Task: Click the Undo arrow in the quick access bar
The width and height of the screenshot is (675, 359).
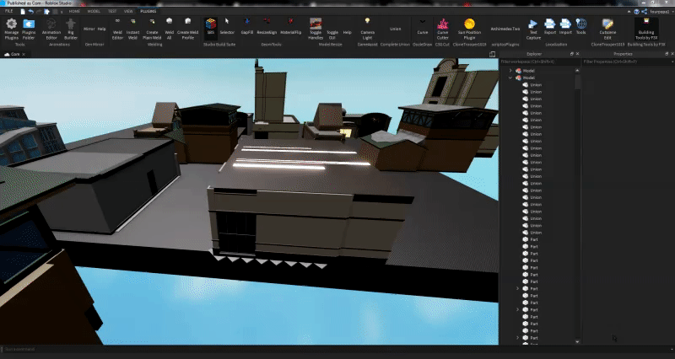Action: (x=31, y=12)
